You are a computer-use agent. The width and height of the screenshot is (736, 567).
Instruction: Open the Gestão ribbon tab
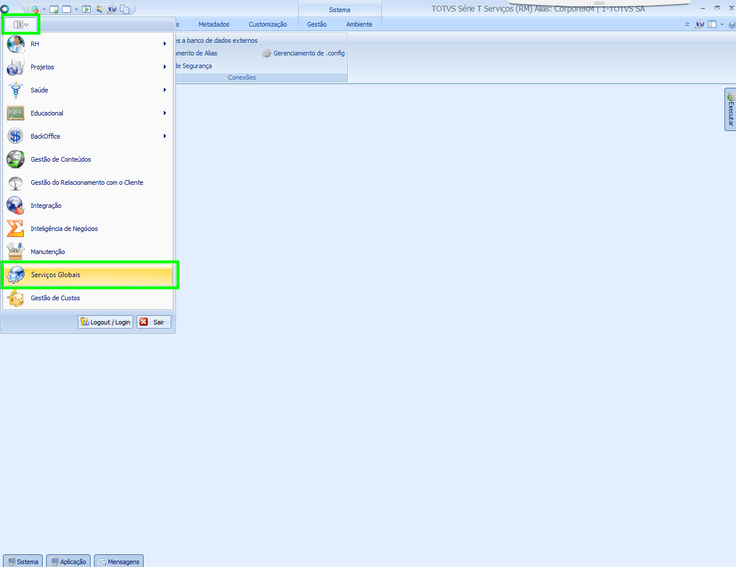tap(317, 24)
